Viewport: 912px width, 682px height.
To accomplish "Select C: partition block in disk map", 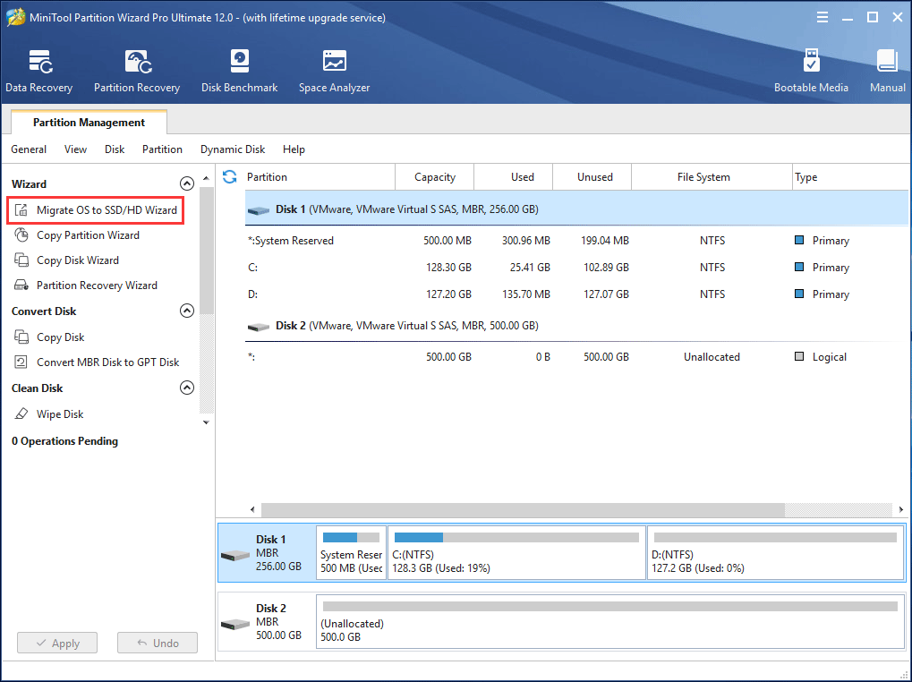I will click(516, 553).
